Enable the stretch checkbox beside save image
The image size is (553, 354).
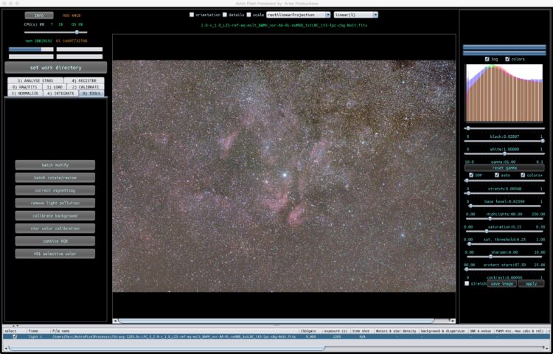coord(467,283)
